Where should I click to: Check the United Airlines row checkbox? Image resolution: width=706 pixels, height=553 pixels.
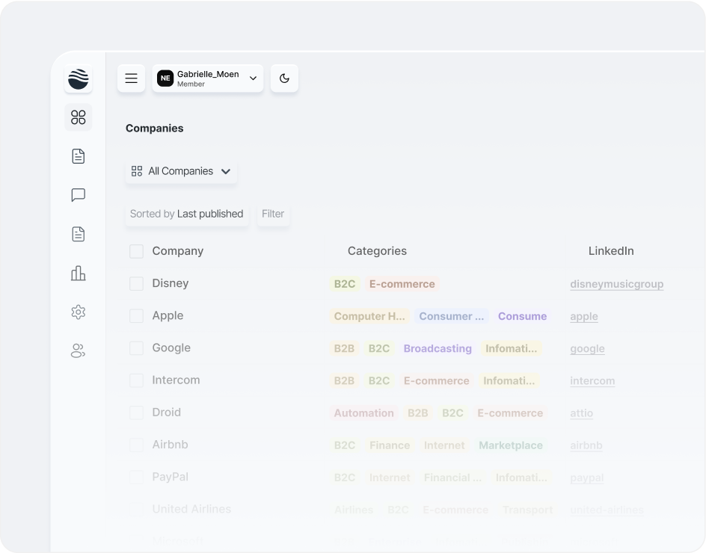[x=136, y=510]
